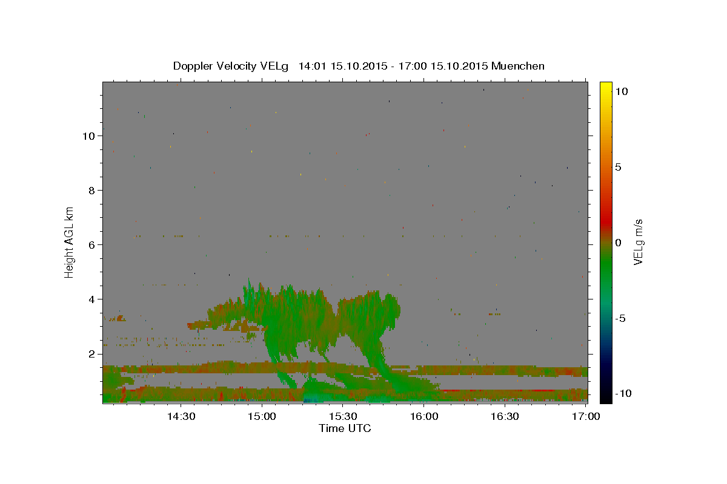Viewport: 727px width, 484px height.
Task: Click the height axis label 8
Action: point(92,191)
